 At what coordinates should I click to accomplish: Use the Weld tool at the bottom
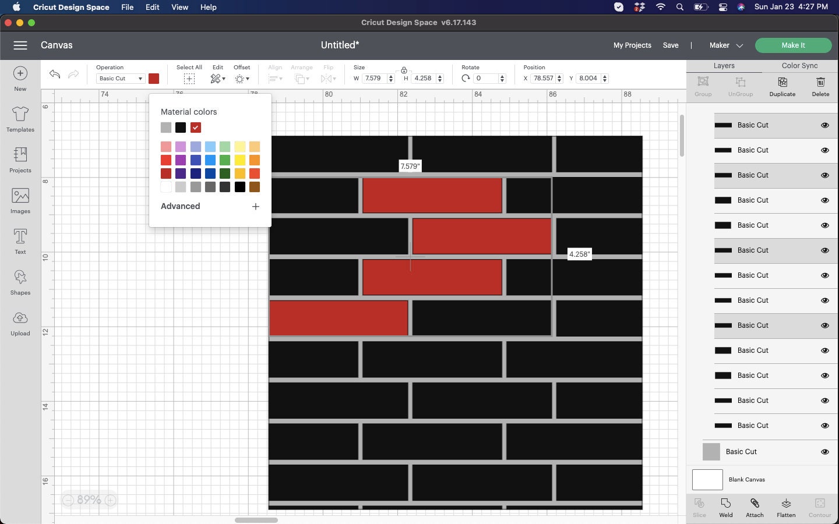coord(725,507)
